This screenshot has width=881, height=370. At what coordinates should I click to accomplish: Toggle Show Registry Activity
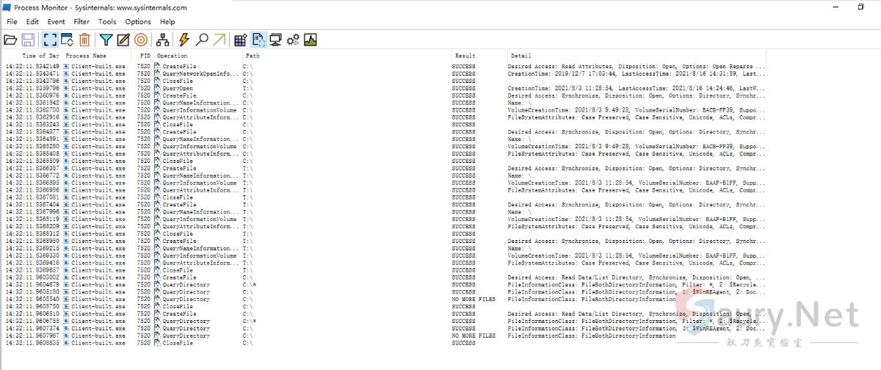(241, 40)
